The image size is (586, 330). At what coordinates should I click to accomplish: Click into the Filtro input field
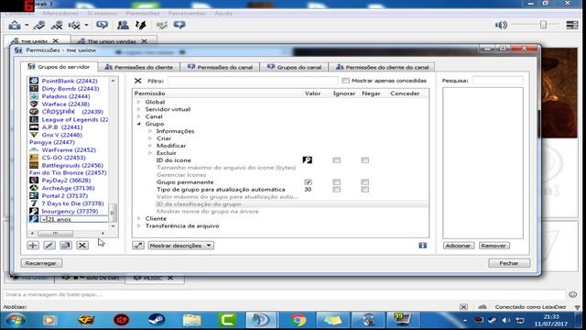point(253,81)
